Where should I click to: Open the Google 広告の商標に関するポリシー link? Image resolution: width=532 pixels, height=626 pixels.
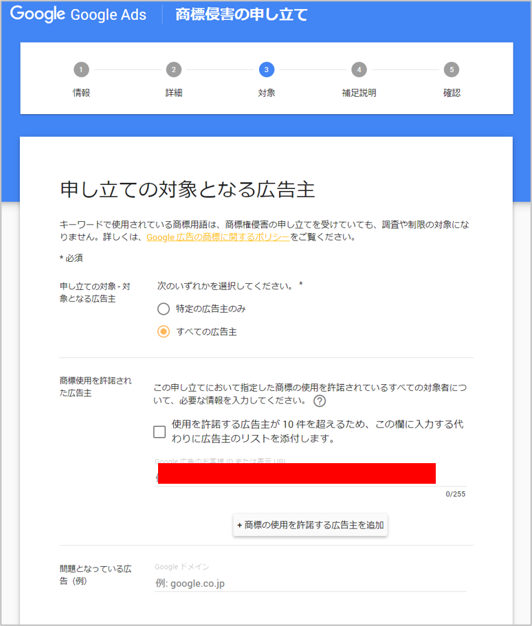point(218,237)
